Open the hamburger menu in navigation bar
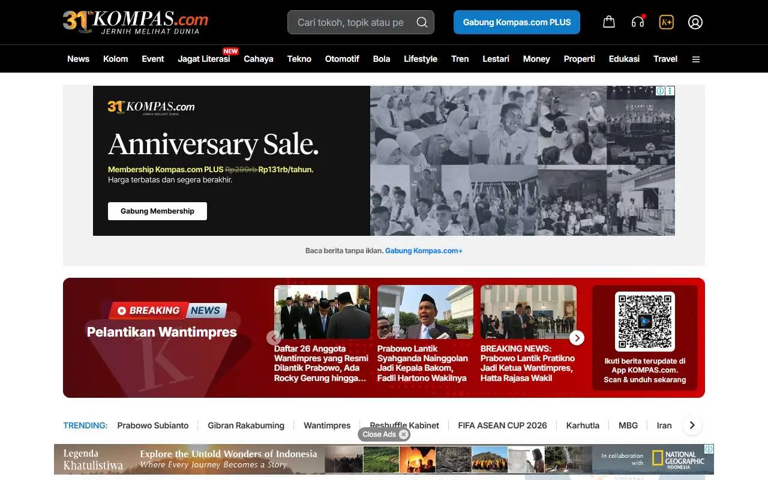768x480 pixels. tap(696, 59)
